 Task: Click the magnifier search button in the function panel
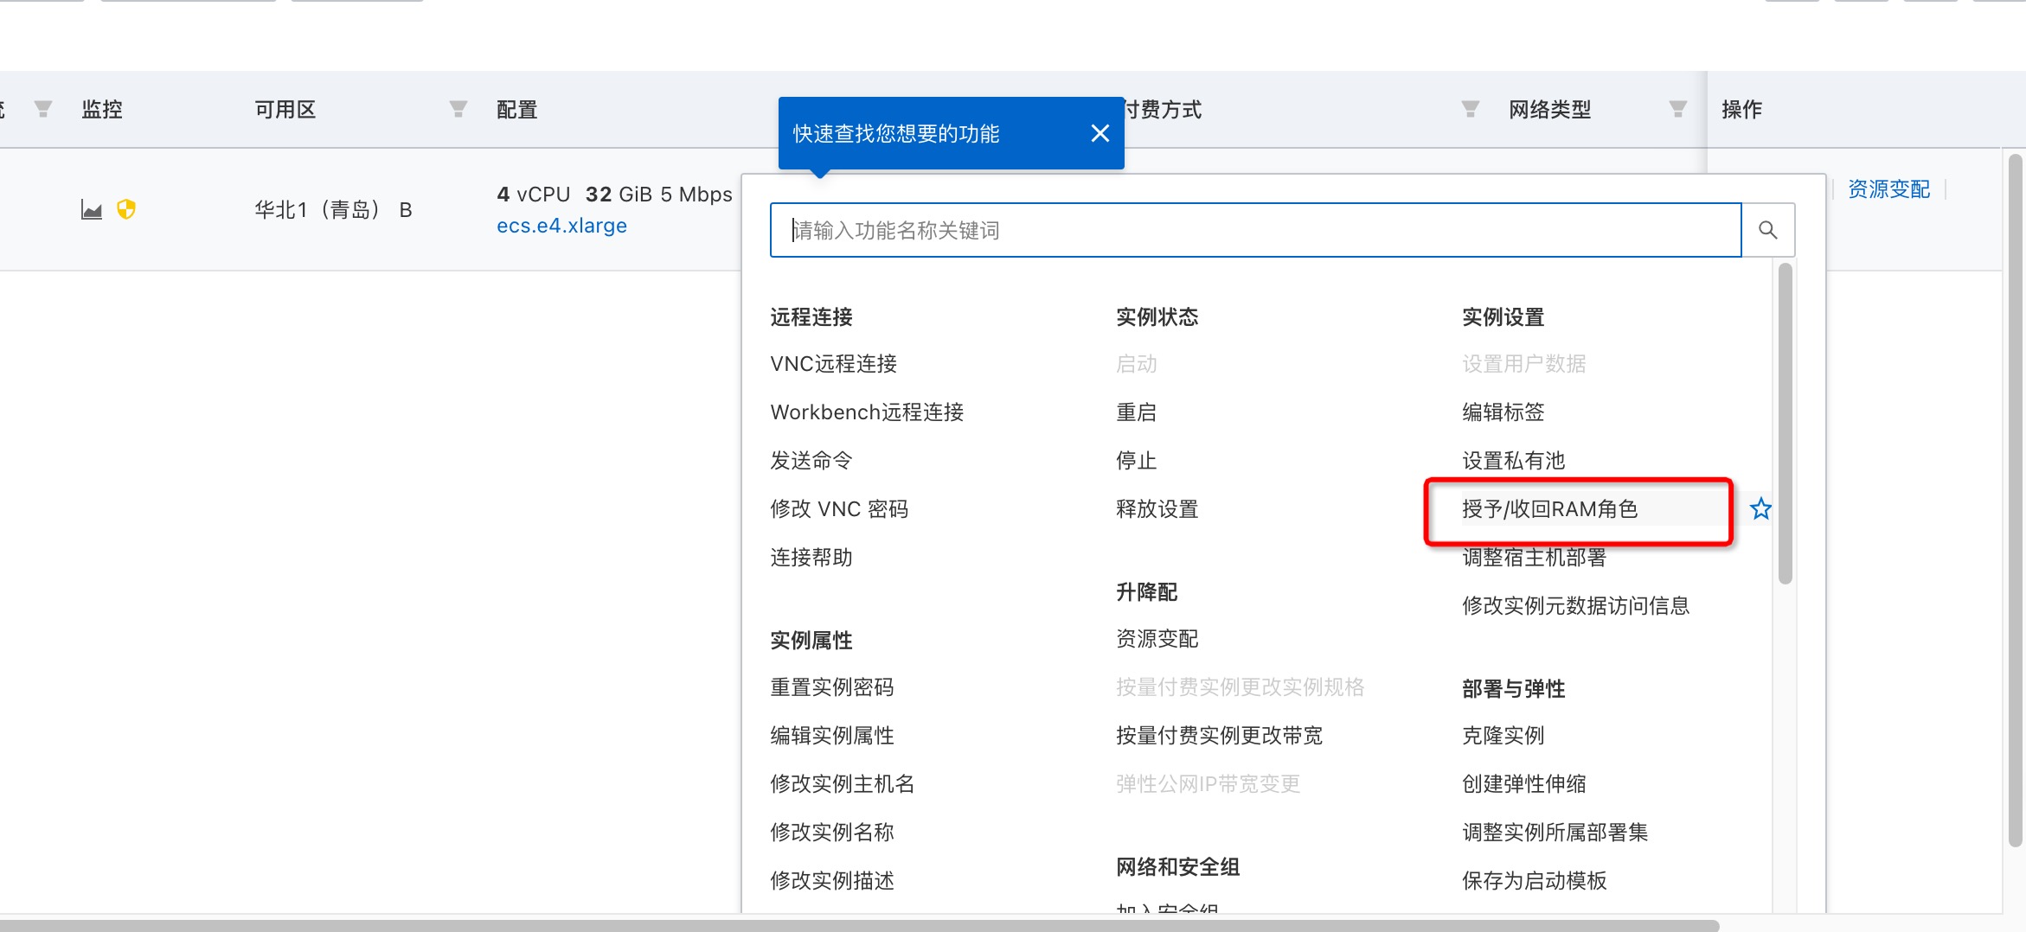point(1768,230)
